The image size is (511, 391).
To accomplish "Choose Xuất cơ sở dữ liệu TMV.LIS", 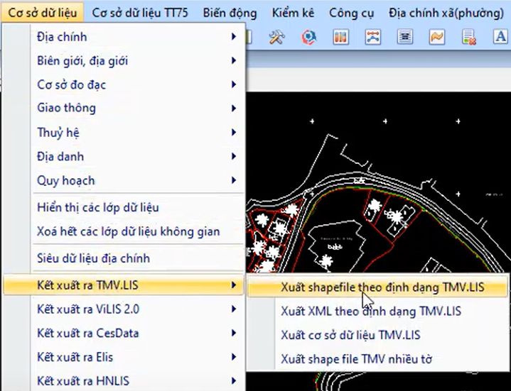I will (x=377, y=335).
